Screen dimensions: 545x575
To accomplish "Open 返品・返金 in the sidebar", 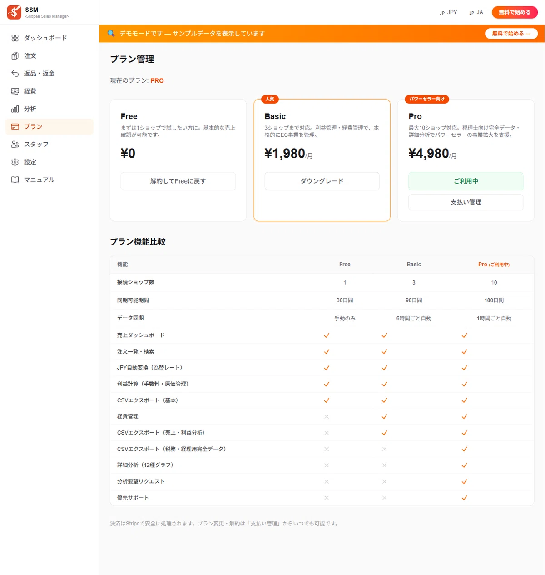I will [x=49, y=74].
